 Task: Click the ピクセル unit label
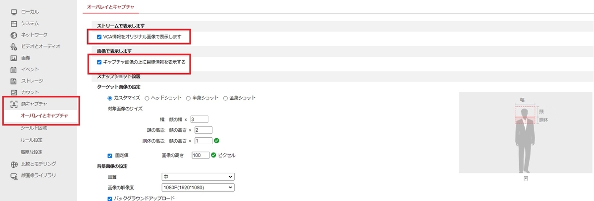227,155
